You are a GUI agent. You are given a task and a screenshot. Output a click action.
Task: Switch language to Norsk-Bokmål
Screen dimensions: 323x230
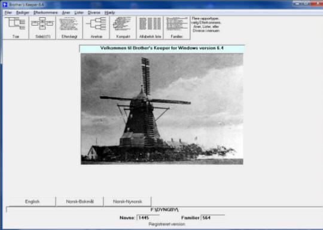tap(80, 201)
